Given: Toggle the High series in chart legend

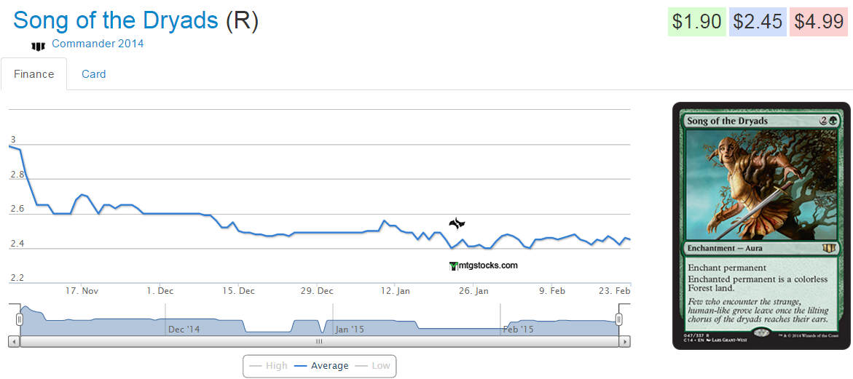Looking at the screenshot, I should 268,366.
